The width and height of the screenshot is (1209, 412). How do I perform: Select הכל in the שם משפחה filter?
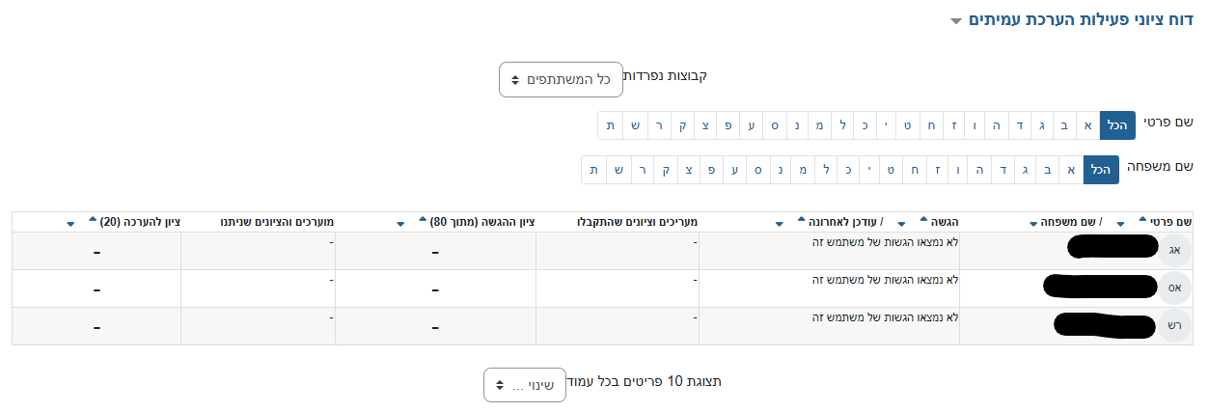tap(1101, 170)
